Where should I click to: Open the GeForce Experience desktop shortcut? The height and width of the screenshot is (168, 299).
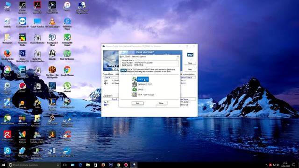coord(22,7)
